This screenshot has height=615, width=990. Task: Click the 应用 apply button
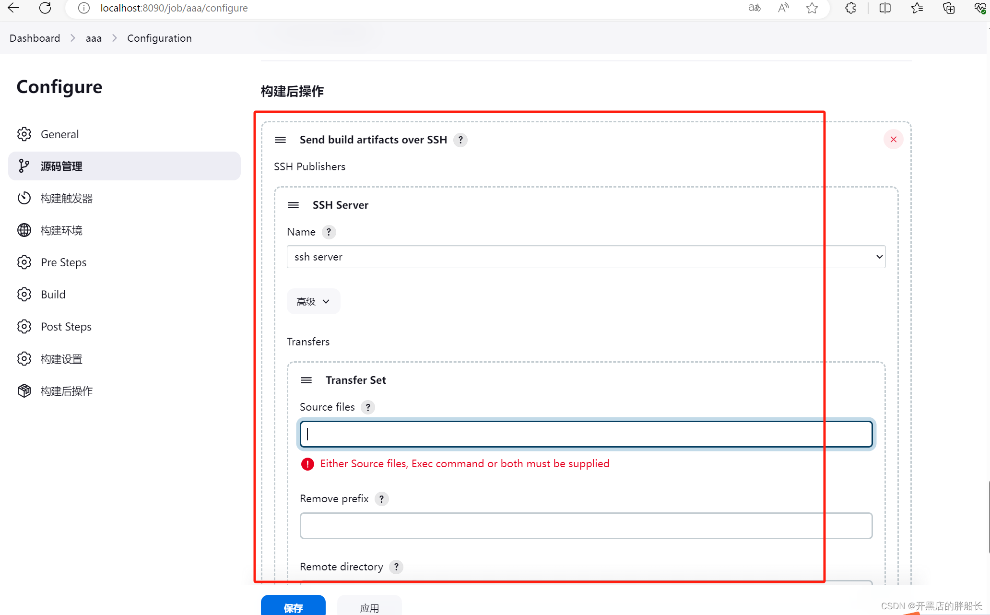369,605
